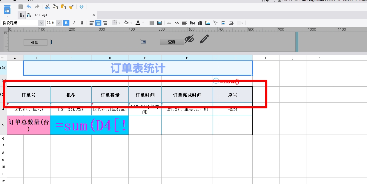
Task: Apply fill color with the paint bucket
Action: click(x=126, y=23)
